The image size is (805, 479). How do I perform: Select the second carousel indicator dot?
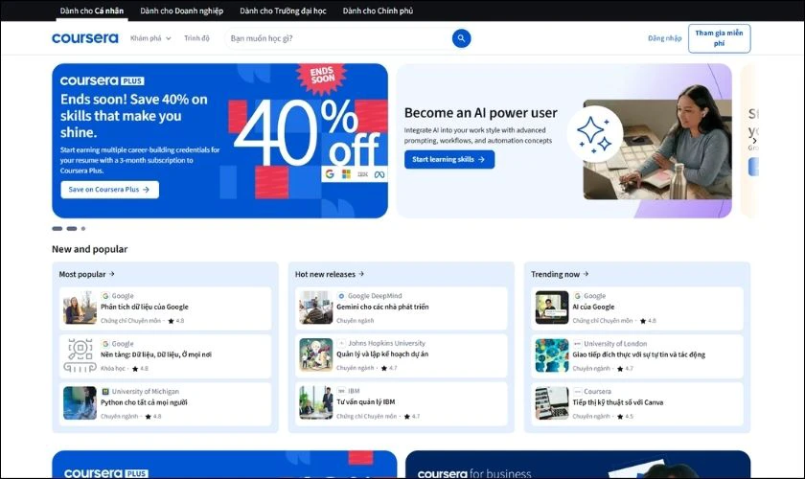(x=72, y=228)
